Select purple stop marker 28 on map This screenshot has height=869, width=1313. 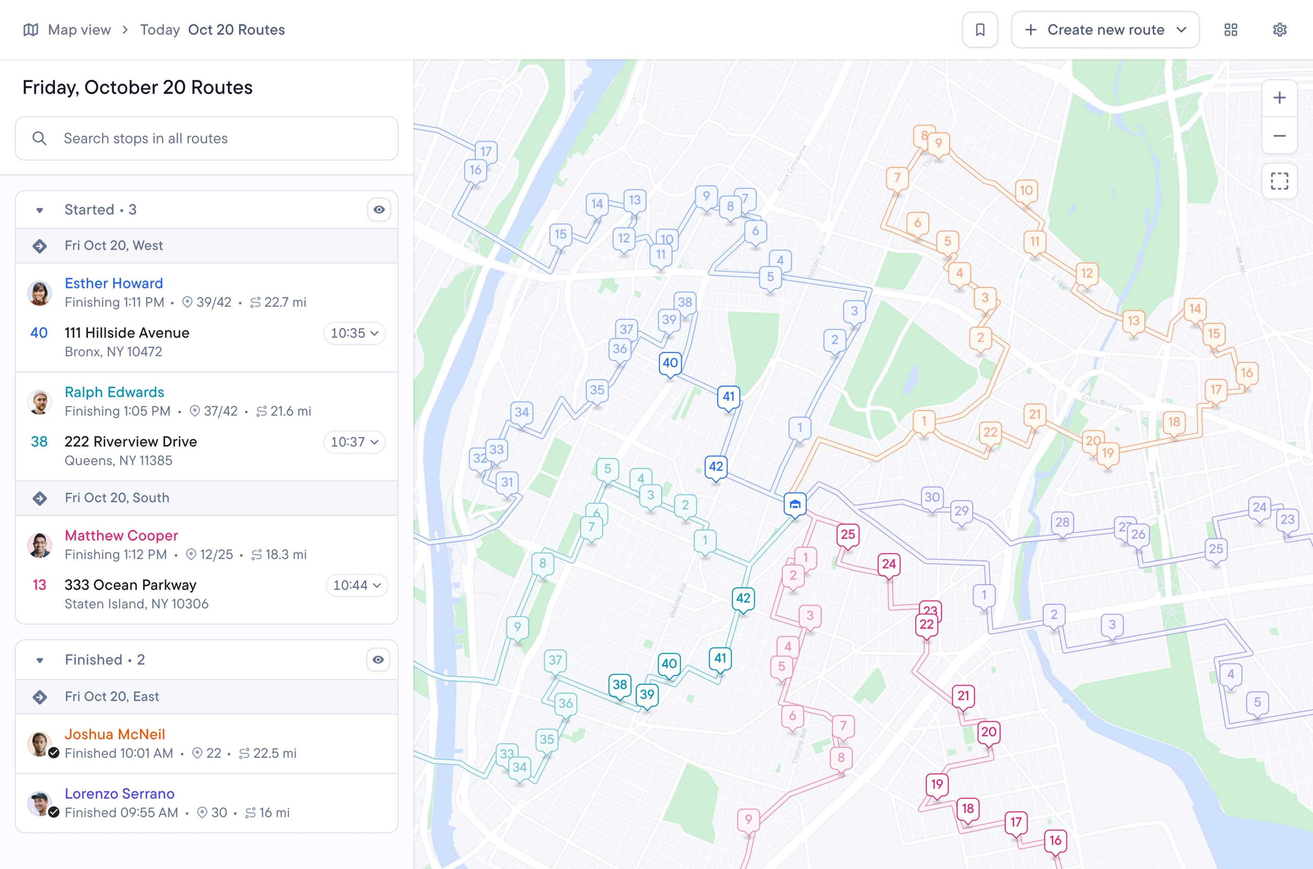[1062, 523]
